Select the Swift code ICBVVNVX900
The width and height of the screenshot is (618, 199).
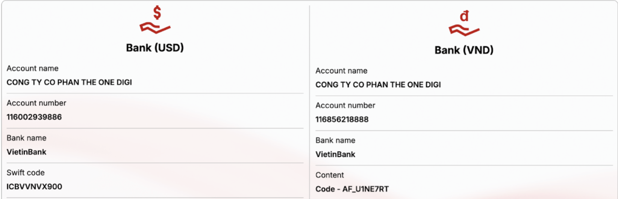point(34,187)
